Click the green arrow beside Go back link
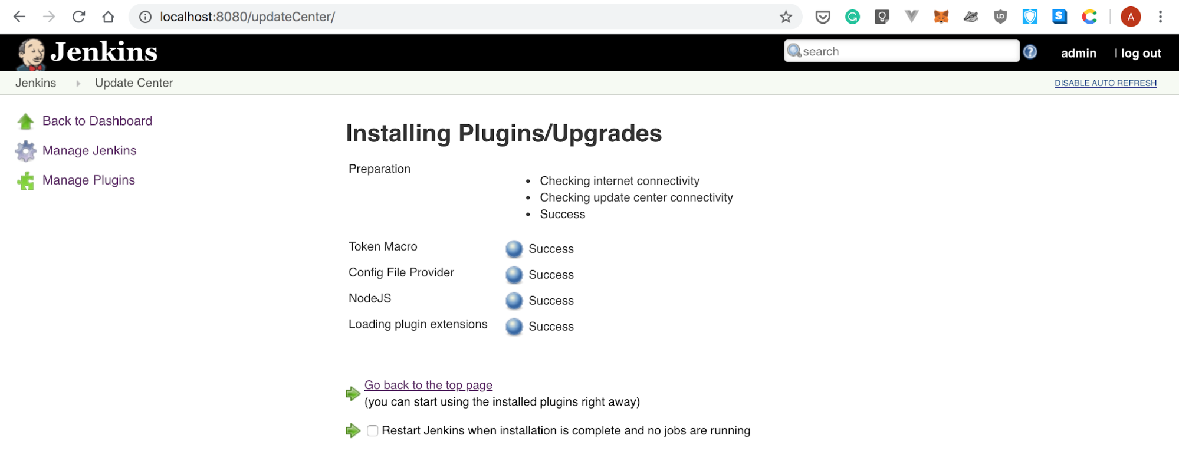Viewport: 1179px width, 471px height. 353,394
